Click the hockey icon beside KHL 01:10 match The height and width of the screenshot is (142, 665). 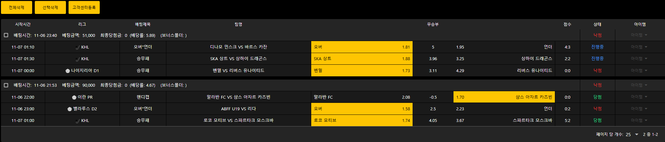tap(78, 47)
